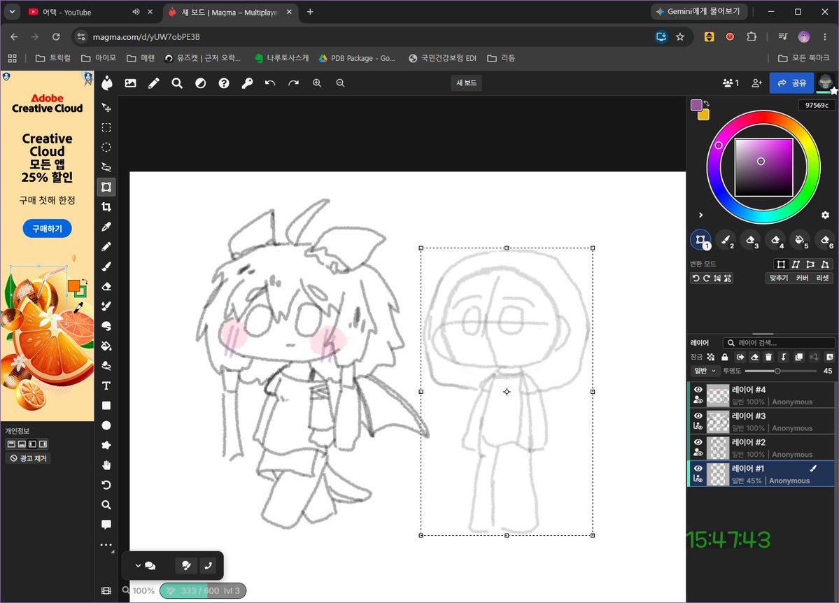
Task: Zoom out using the minus magnifier icon
Action: 340,83
